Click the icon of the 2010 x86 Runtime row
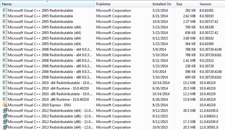This screenshot has height=130, width=225. pyautogui.click(x=5, y=100)
